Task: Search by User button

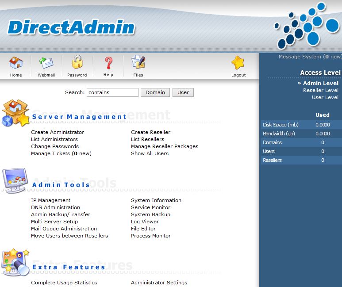Action: tap(183, 92)
